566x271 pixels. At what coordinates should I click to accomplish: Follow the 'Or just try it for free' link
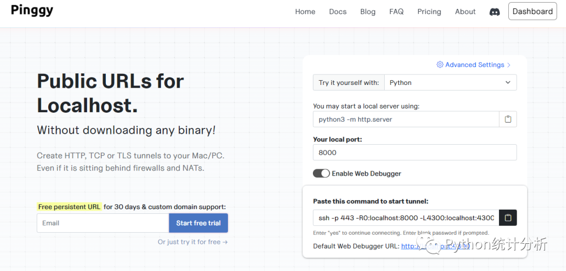(x=193, y=242)
